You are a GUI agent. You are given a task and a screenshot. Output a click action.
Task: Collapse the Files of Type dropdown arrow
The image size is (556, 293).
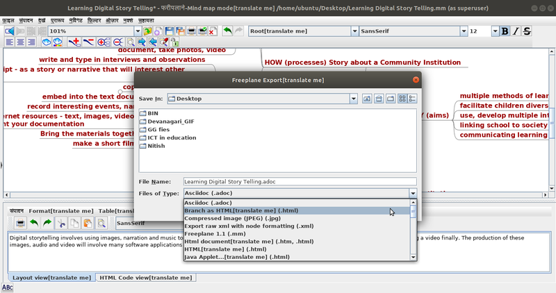click(413, 194)
